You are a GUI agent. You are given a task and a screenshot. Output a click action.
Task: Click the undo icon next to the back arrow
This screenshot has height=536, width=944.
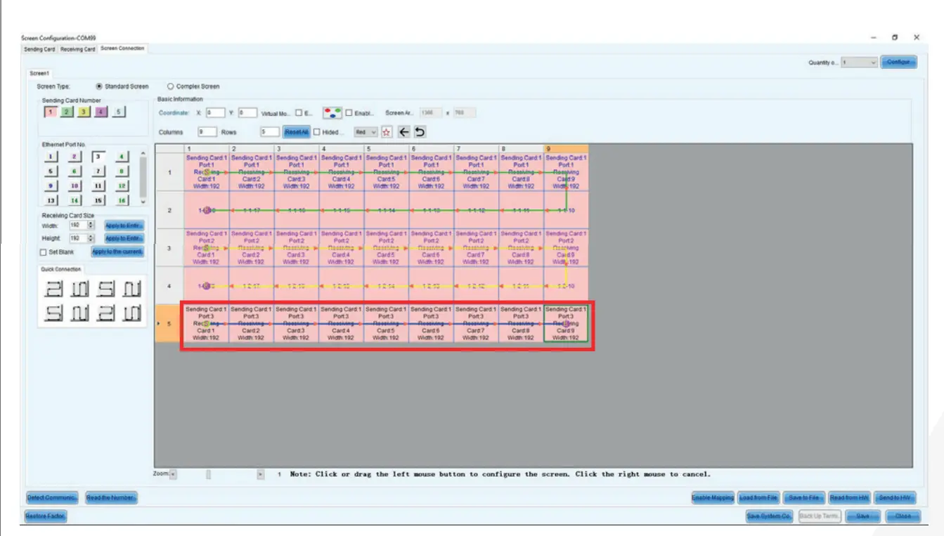pyautogui.click(x=420, y=131)
